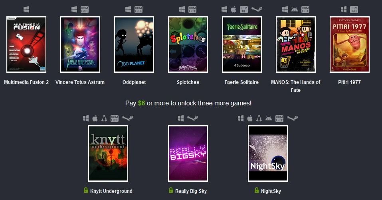Select the Splotches game cover
Image resolution: width=382 pixels, height=200 pixels.
point(188,45)
